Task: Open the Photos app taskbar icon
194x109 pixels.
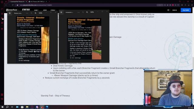Action: coord(47,107)
